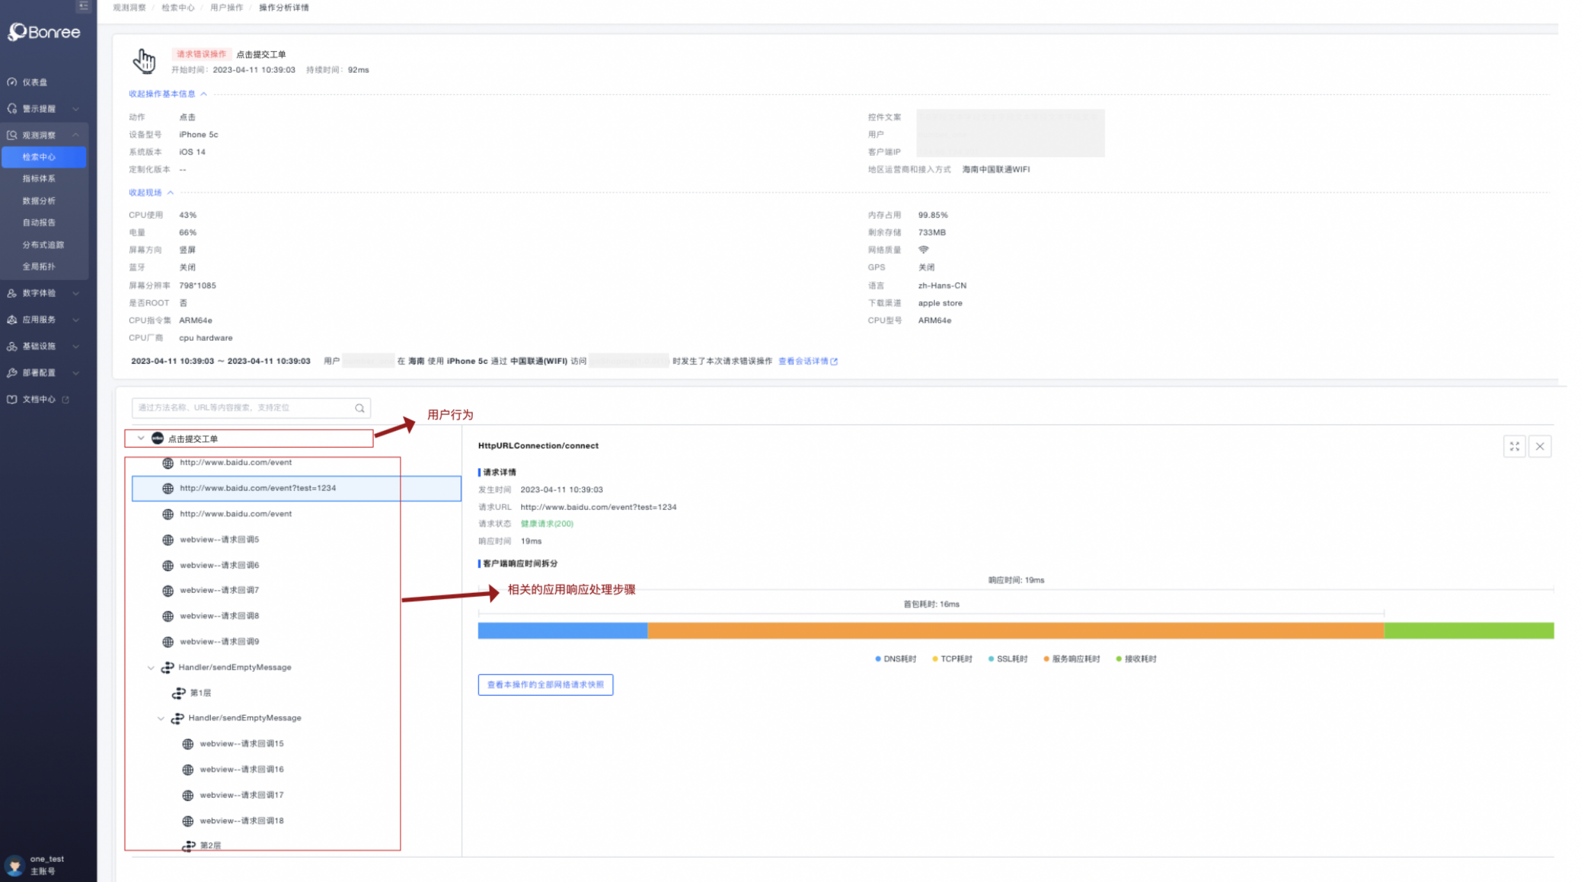Collapse the 点击提交工单 tree node
The image size is (1582, 882).
(x=141, y=438)
